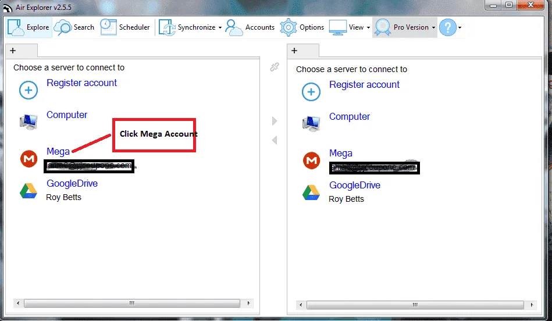Expand the View dropdown arrow
This screenshot has height=321, width=552.
[368, 27]
